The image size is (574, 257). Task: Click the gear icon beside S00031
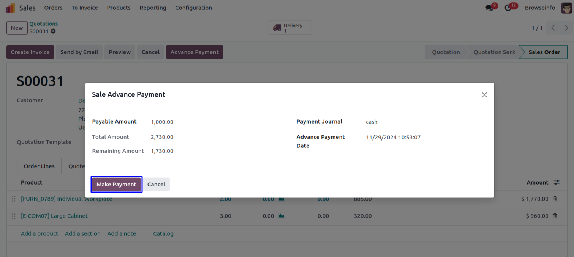pos(53,31)
